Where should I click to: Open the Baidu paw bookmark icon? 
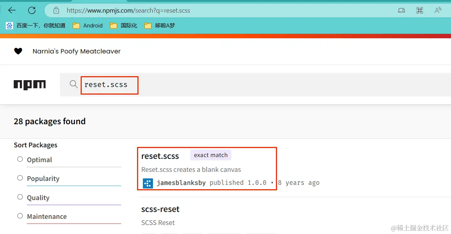click(9, 26)
